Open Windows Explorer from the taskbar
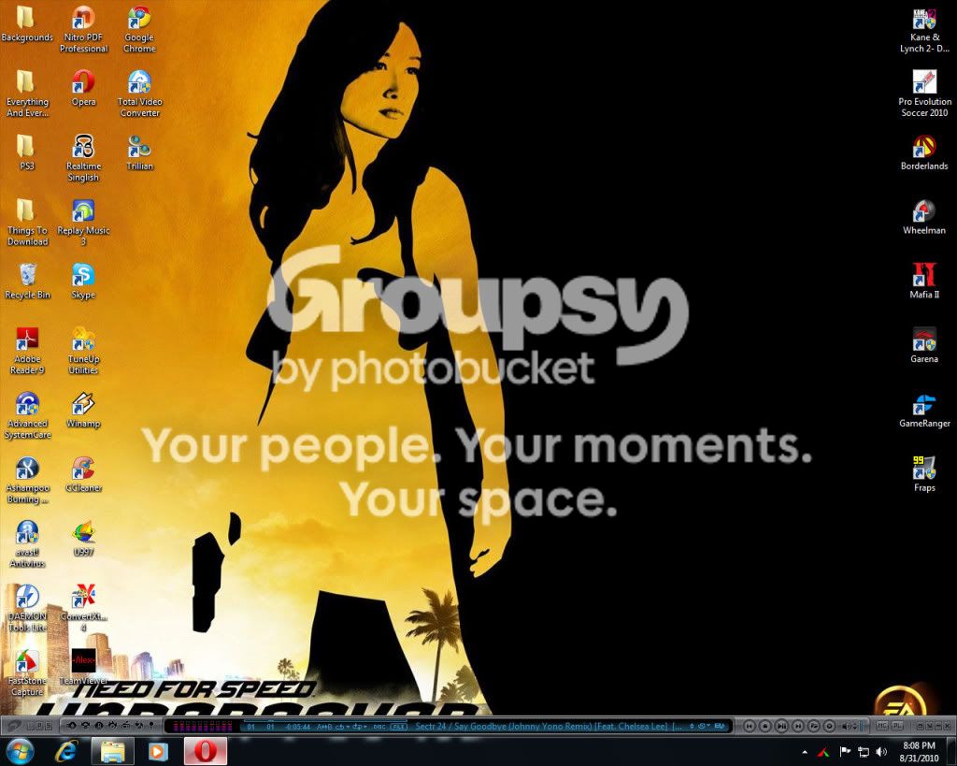Viewport: 957px width, 766px height. [112, 751]
